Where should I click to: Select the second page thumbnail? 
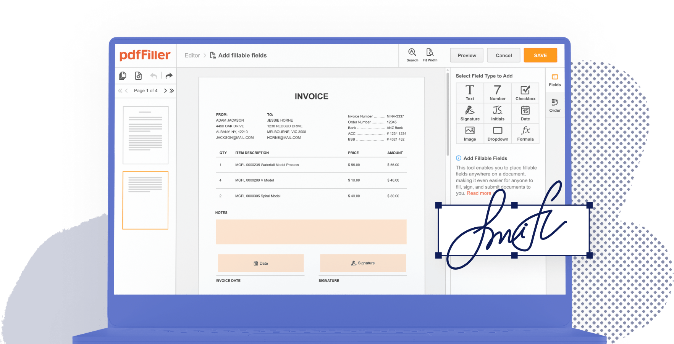pyautogui.click(x=145, y=200)
